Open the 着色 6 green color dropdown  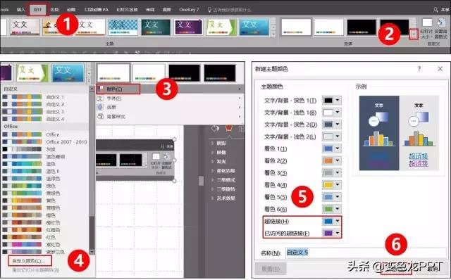(x=332, y=209)
